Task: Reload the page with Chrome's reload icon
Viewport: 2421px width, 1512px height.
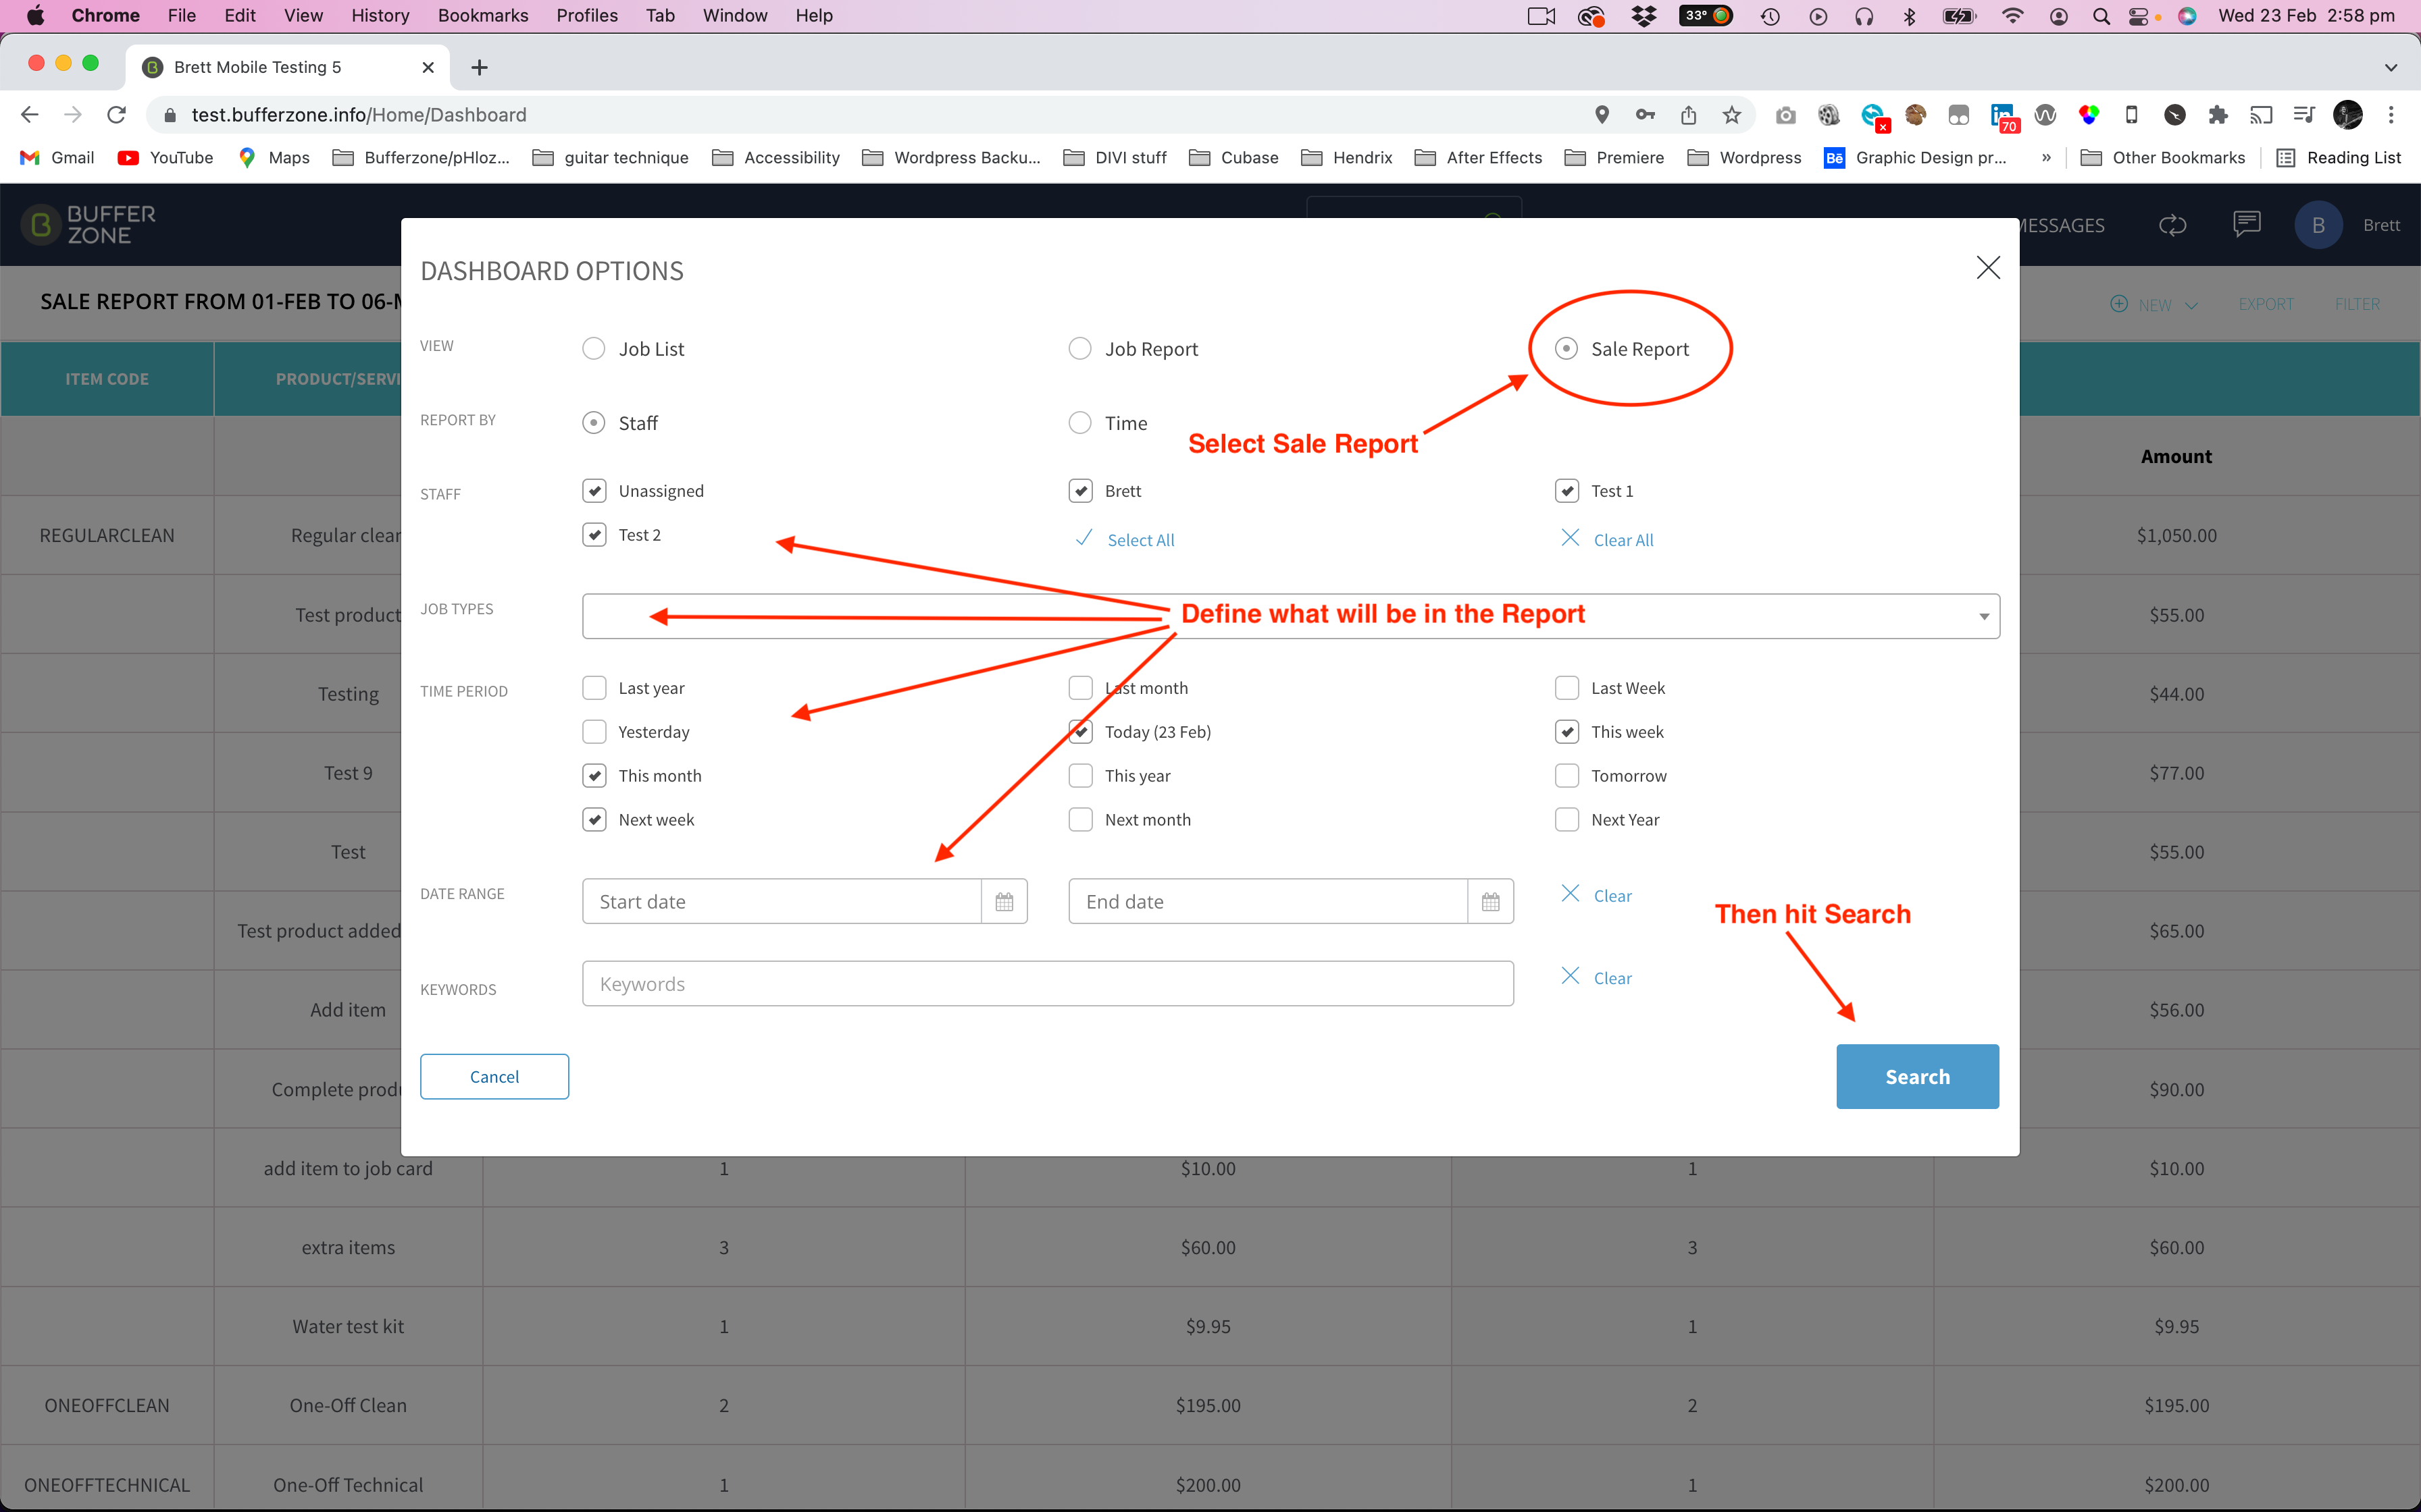Action: tap(117, 115)
